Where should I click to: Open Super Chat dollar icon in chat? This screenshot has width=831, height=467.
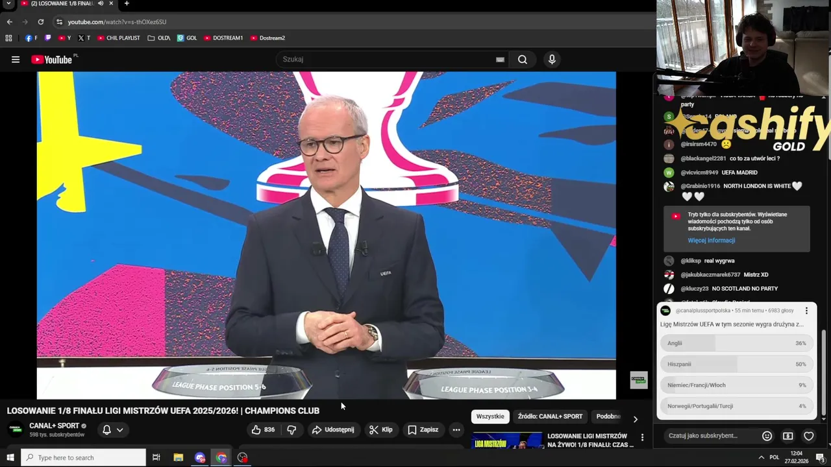[788, 436]
